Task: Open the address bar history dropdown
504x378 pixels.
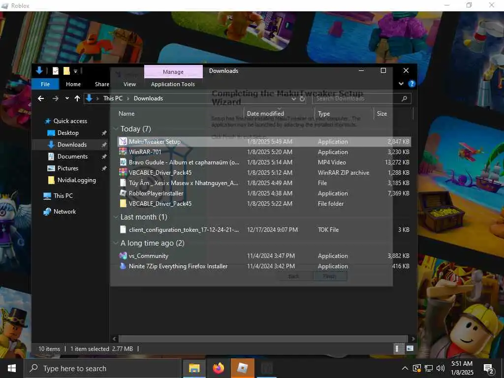Action: [x=293, y=98]
